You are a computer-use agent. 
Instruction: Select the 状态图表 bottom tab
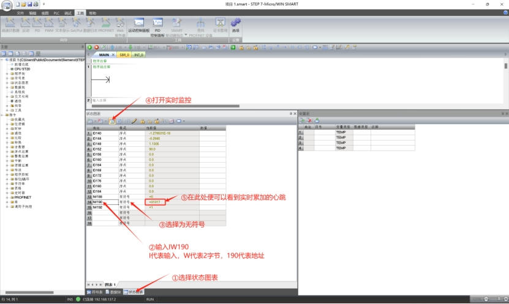tap(135, 292)
